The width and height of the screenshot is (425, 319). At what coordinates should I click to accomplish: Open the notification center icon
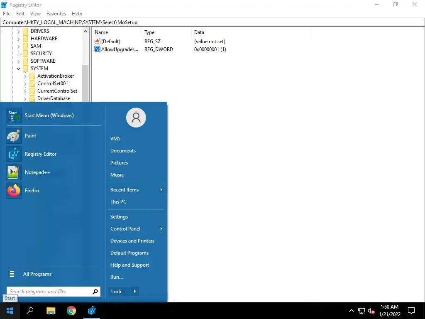tap(411, 311)
